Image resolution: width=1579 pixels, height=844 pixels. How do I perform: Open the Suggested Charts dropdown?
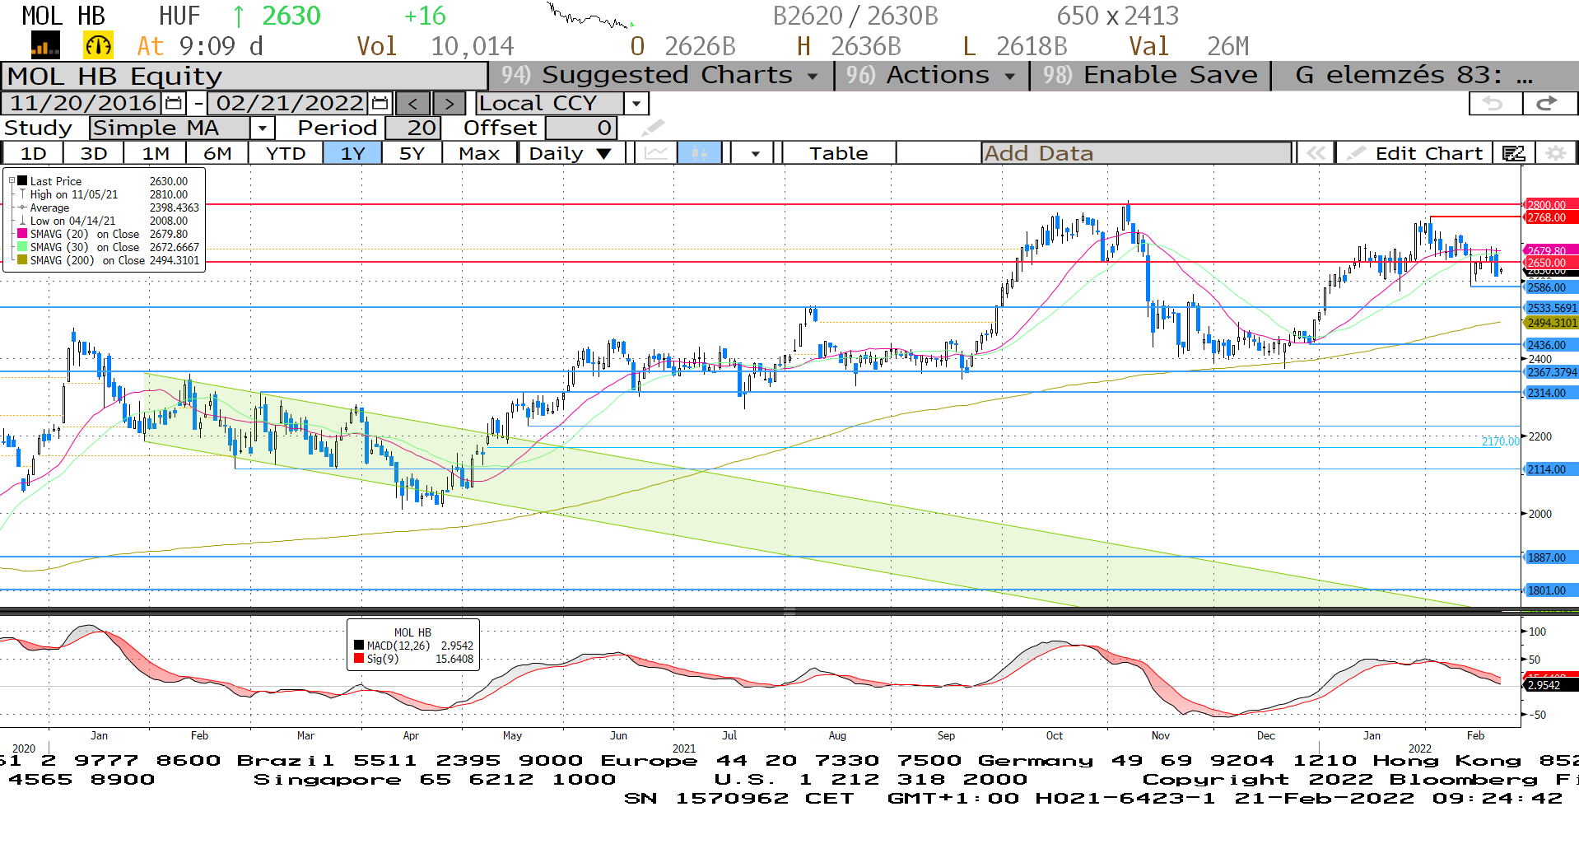[661, 75]
